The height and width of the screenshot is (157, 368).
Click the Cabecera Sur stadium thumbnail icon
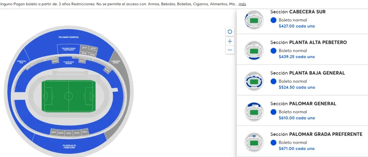(x=254, y=20)
